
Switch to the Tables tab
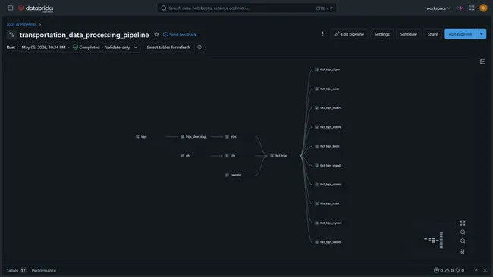(x=17, y=270)
